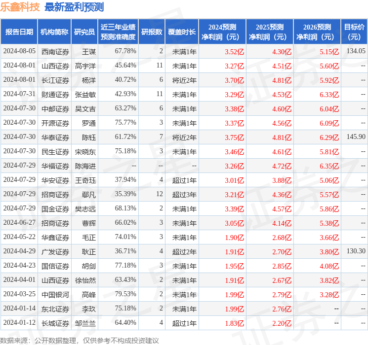Click analyst name 李玖

[x=89, y=309]
